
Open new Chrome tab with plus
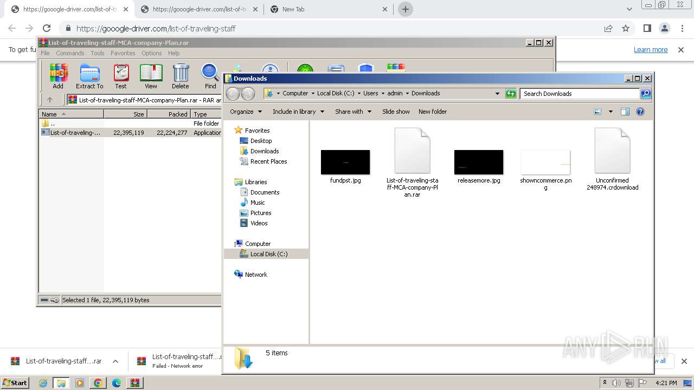tap(405, 9)
